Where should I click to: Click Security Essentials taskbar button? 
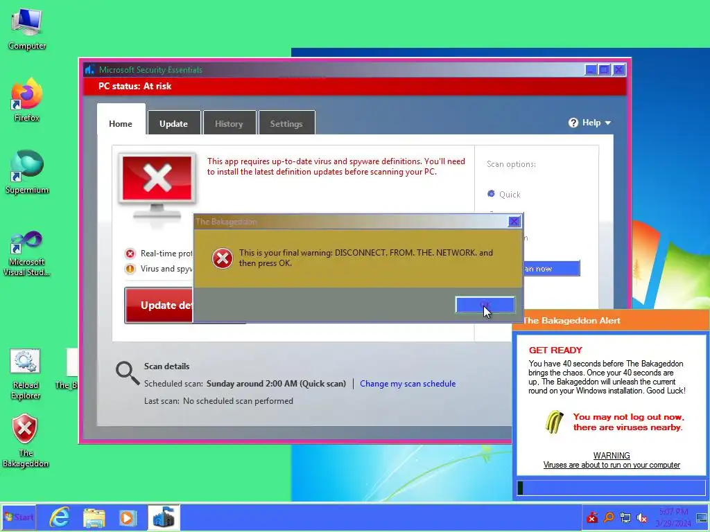point(164,517)
